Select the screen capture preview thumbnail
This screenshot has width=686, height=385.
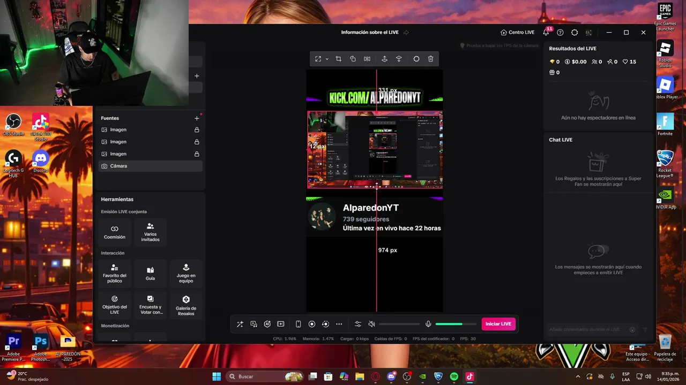375,149
